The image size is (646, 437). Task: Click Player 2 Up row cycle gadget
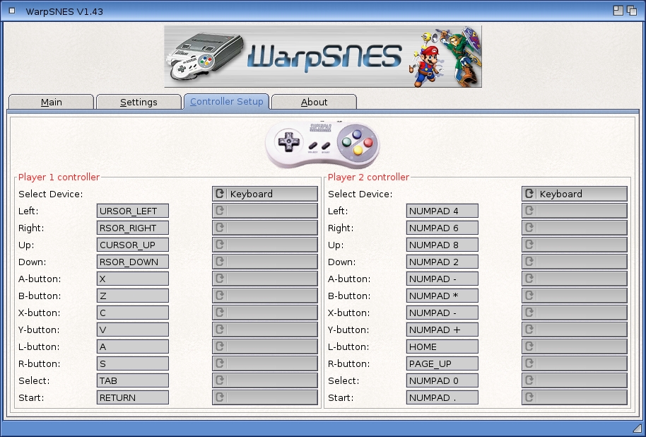[x=575, y=245]
